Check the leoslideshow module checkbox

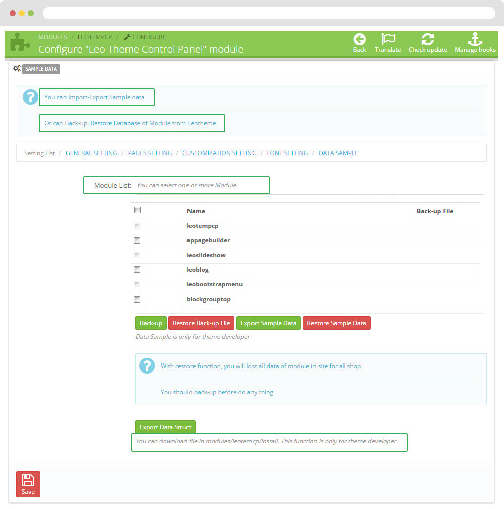137,255
